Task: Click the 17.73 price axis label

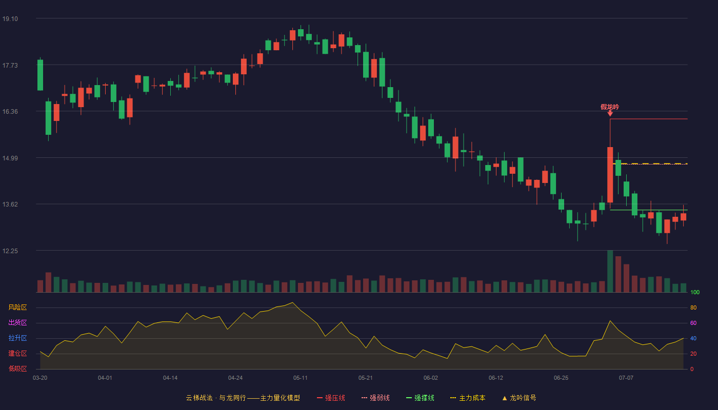Action: (10, 65)
